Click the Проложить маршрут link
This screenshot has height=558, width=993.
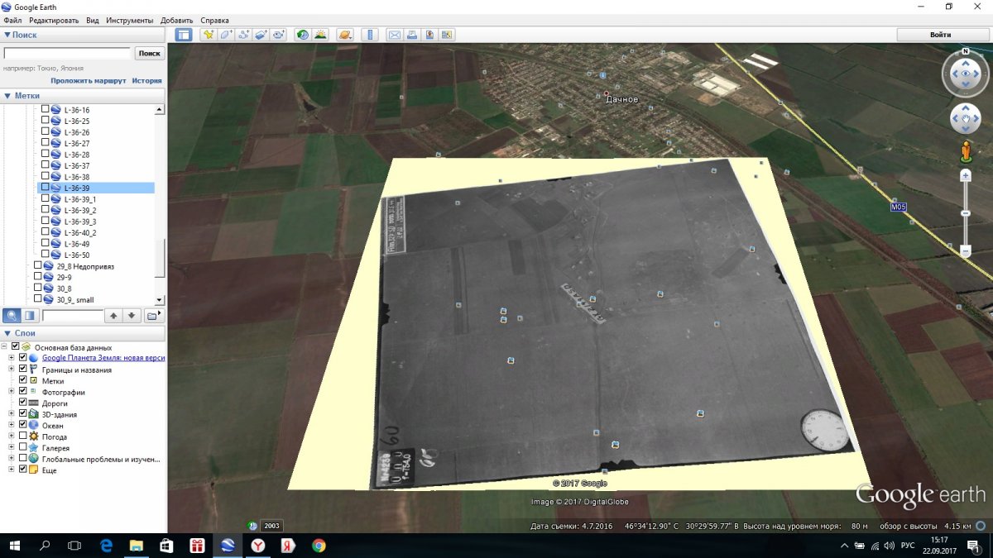88,81
